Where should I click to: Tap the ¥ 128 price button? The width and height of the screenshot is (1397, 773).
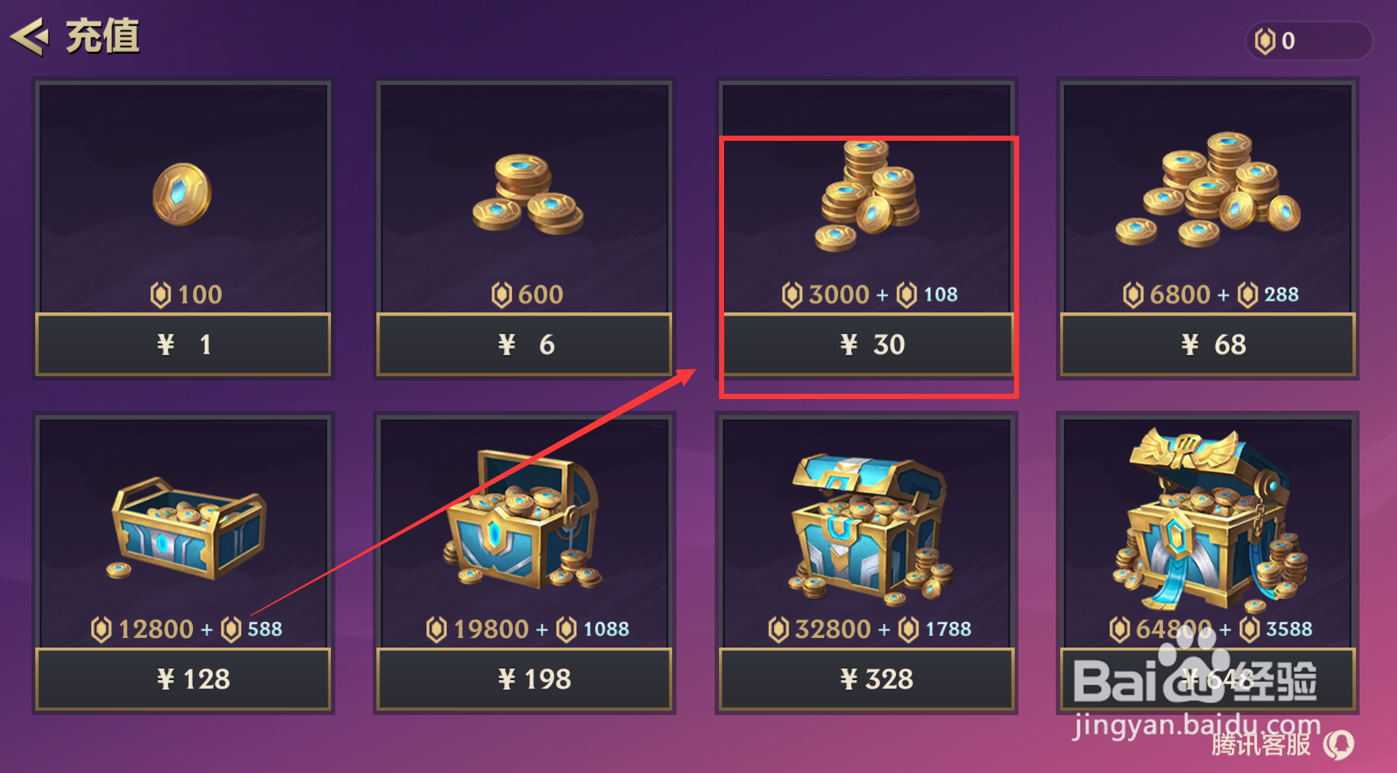(183, 679)
